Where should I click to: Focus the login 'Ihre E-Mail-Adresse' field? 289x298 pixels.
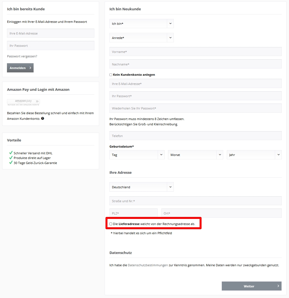pyautogui.click(x=51, y=33)
